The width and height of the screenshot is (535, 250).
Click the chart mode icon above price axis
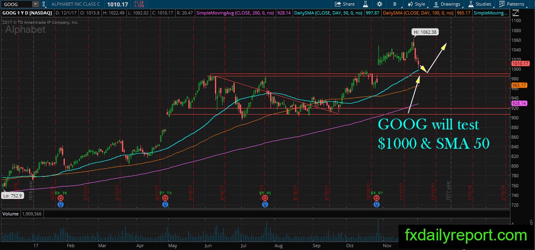[516, 13]
